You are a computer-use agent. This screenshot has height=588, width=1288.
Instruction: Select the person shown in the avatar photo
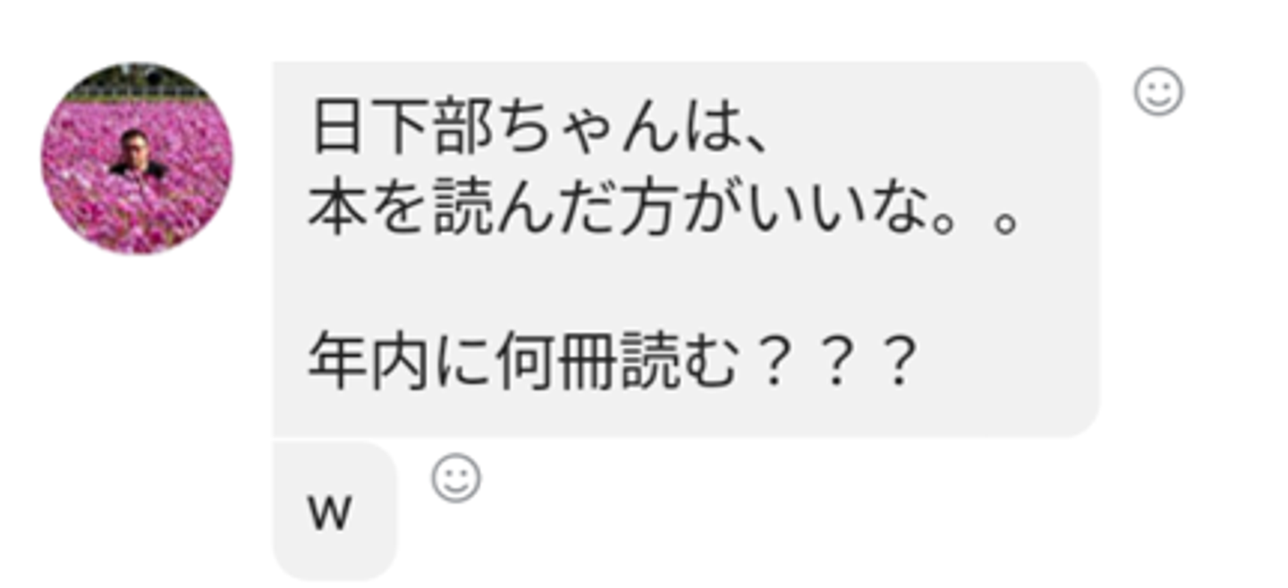(x=136, y=155)
